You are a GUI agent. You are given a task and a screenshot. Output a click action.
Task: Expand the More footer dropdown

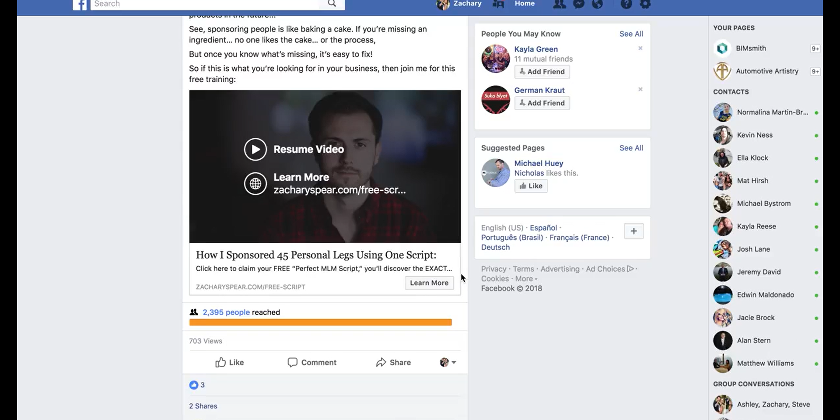526,279
